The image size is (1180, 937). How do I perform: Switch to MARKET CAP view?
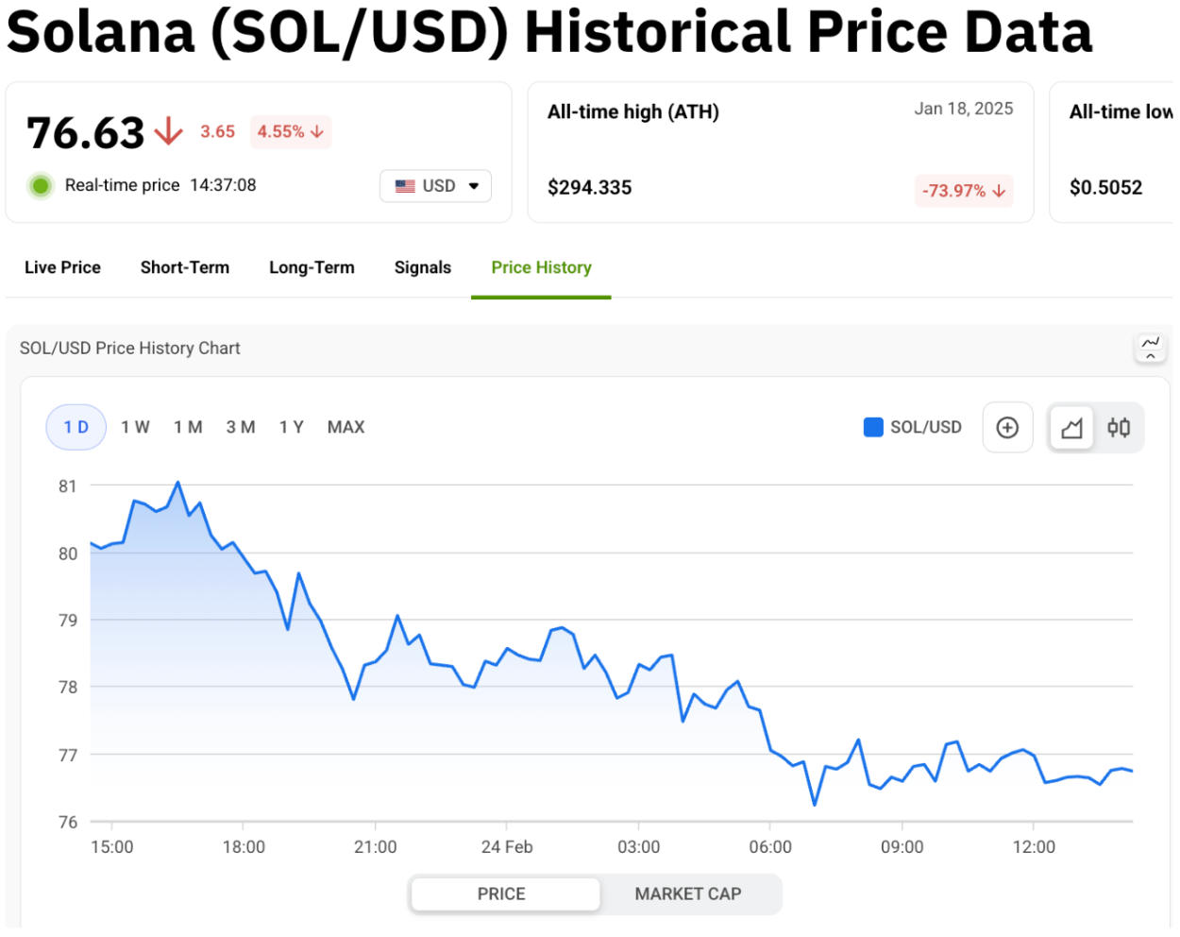pyautogui.click(x=688, y=894)
